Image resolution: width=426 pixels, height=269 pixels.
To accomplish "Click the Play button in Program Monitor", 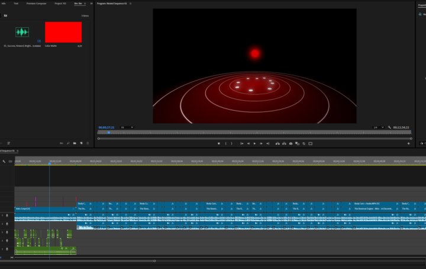I will pos(255,143).
